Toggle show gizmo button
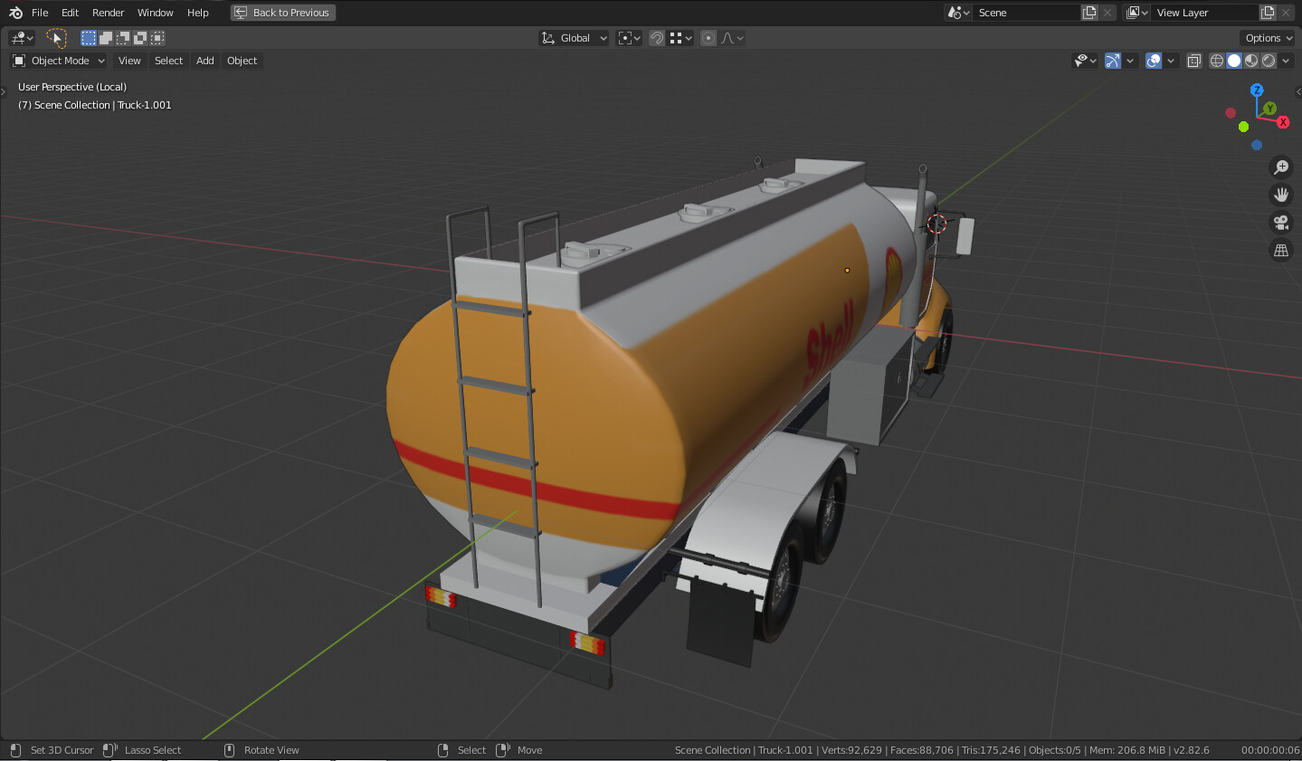This screenshot has width=1302, height=761. (x=1113, y=61)
